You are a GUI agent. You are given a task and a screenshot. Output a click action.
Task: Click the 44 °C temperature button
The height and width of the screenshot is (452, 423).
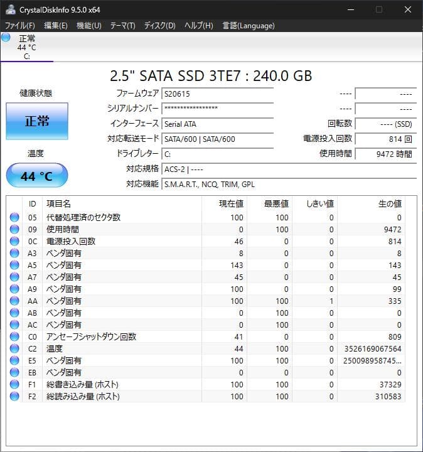coord(37,175)
